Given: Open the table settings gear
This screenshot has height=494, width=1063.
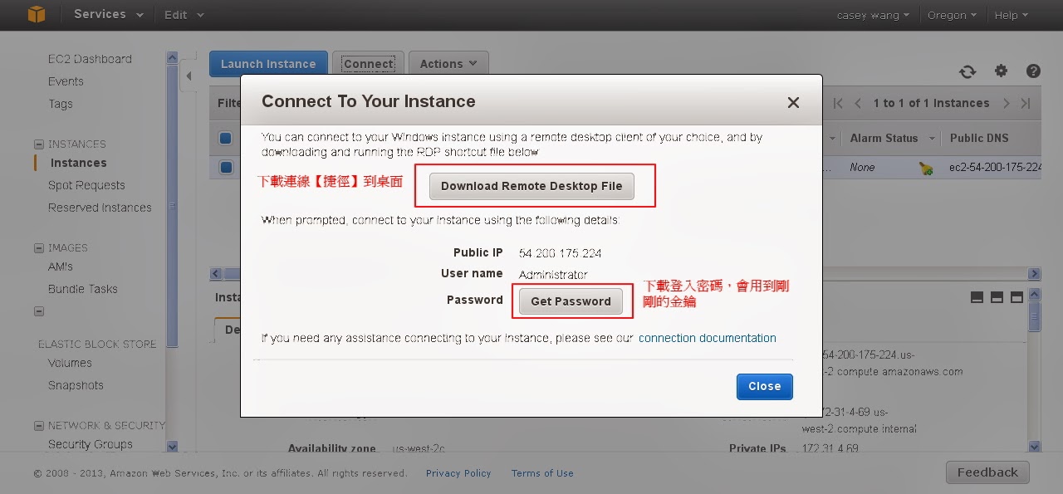Looking at the screenshot, I should tap(1001, 71).
